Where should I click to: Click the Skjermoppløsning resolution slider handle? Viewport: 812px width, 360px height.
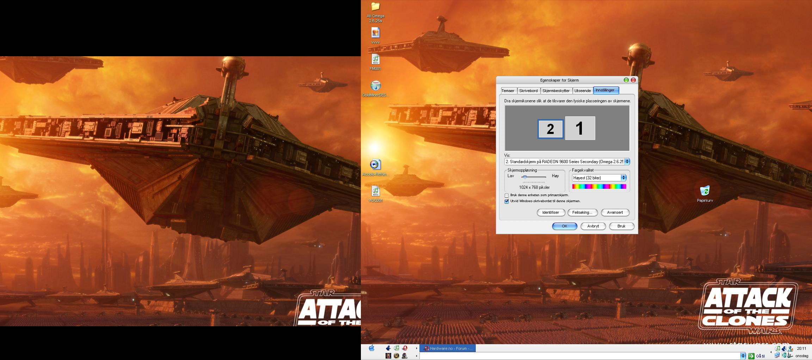pos(524,177)
